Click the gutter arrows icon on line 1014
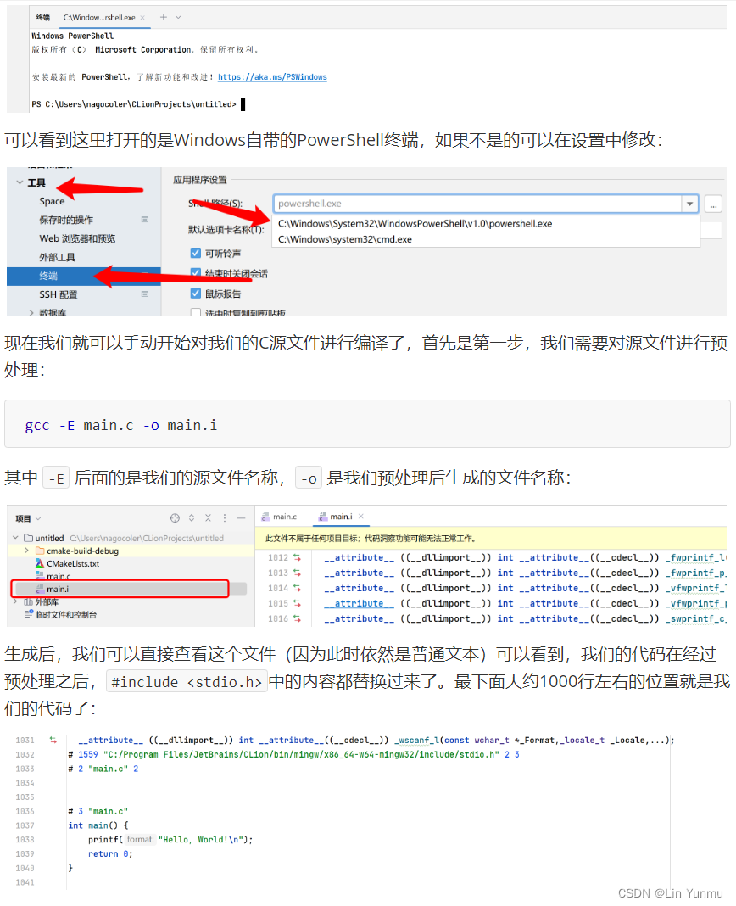 coord(297,588)
